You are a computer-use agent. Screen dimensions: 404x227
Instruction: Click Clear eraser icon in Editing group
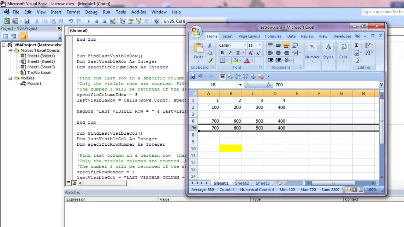click(357, 61)
